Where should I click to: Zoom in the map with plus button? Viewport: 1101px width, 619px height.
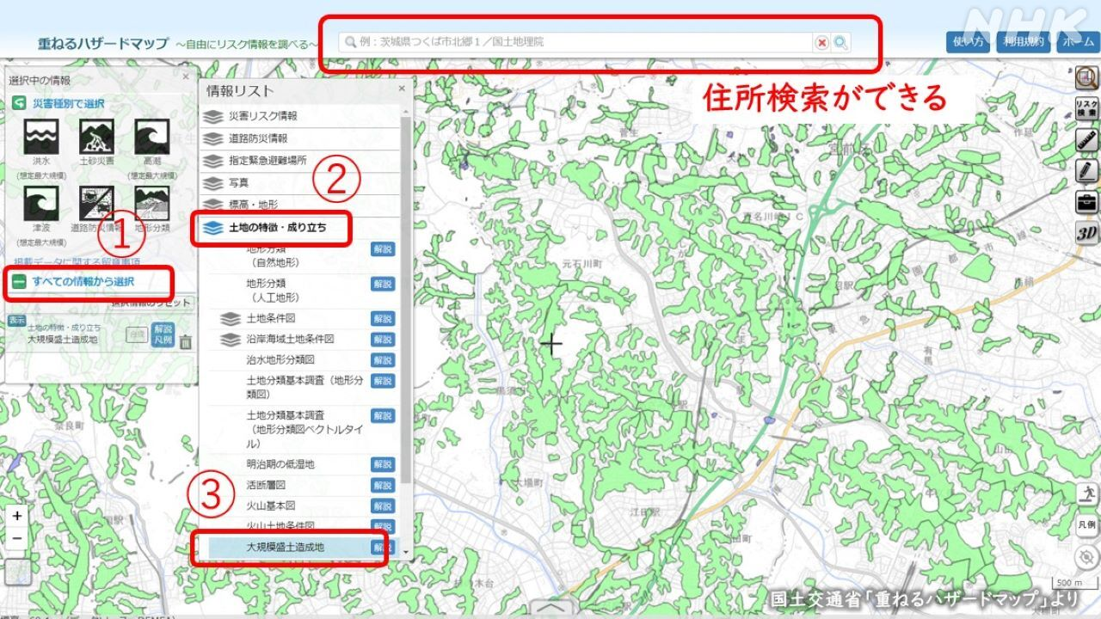click(x=17, y=516)
